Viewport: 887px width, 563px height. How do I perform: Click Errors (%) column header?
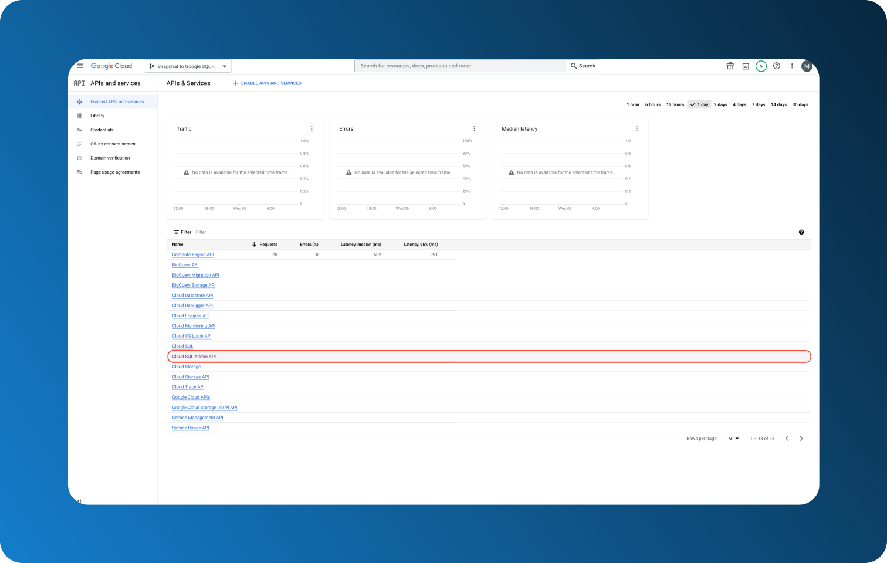(x=309, y=245)
